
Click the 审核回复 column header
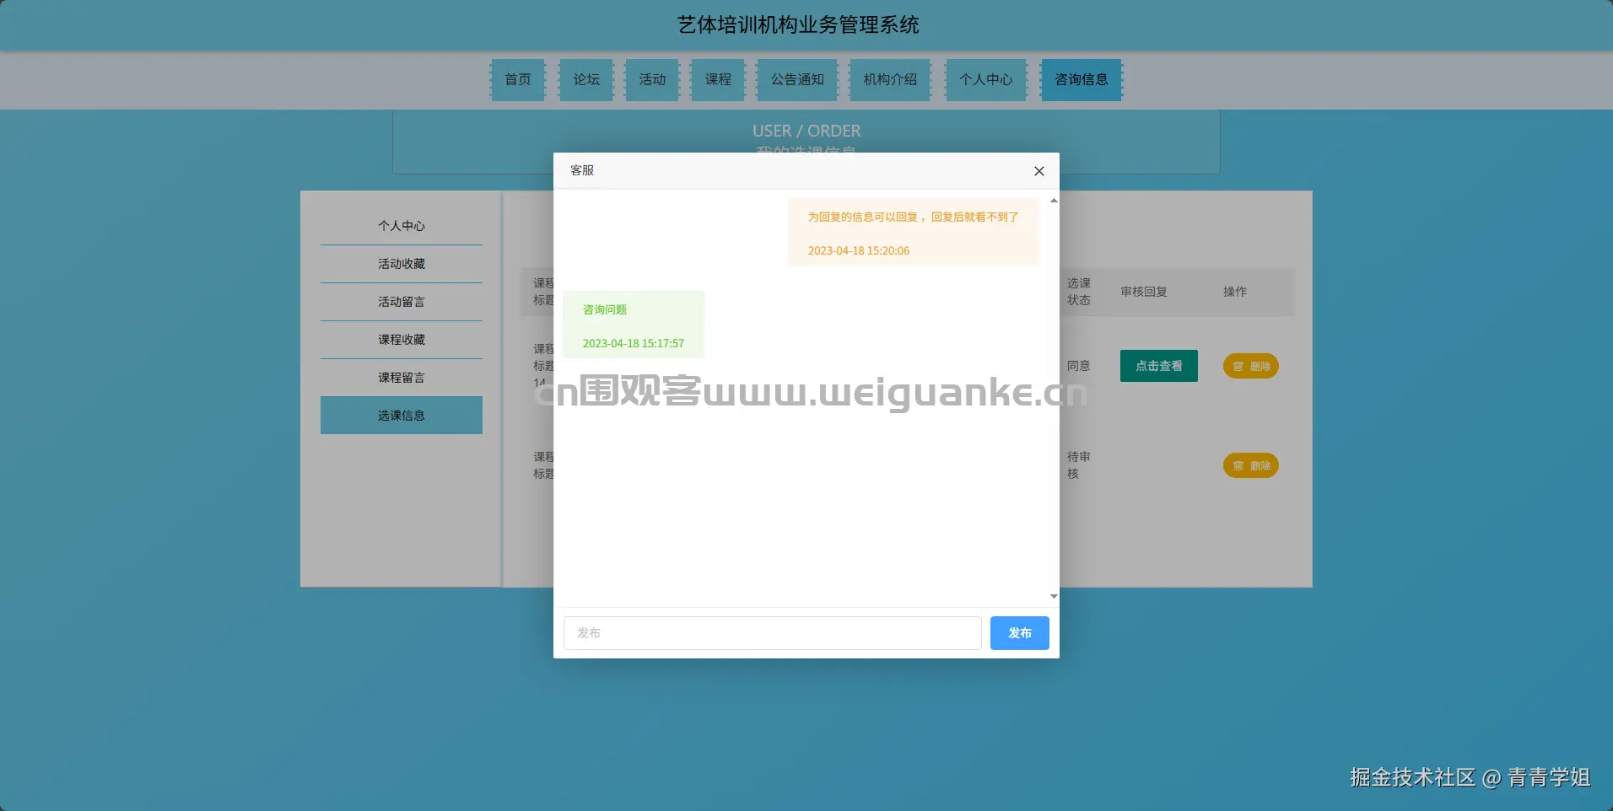pos(1144,292)
